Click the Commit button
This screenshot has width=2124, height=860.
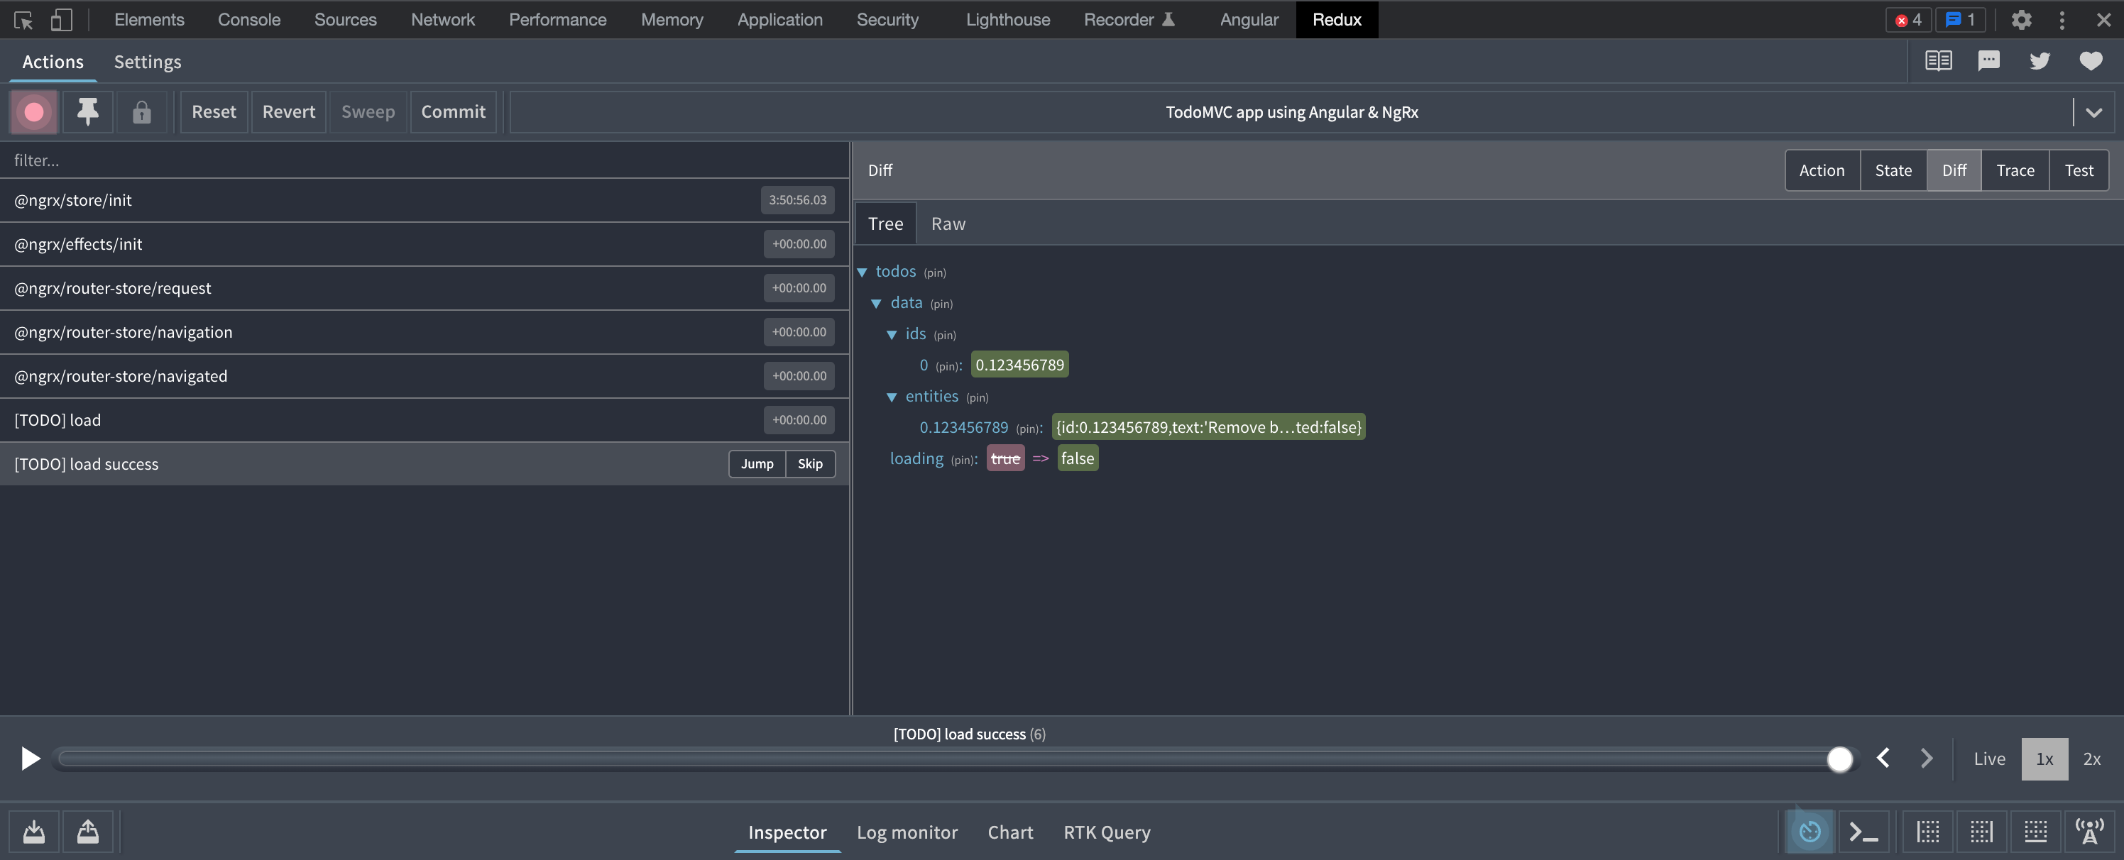coord(453,112)
